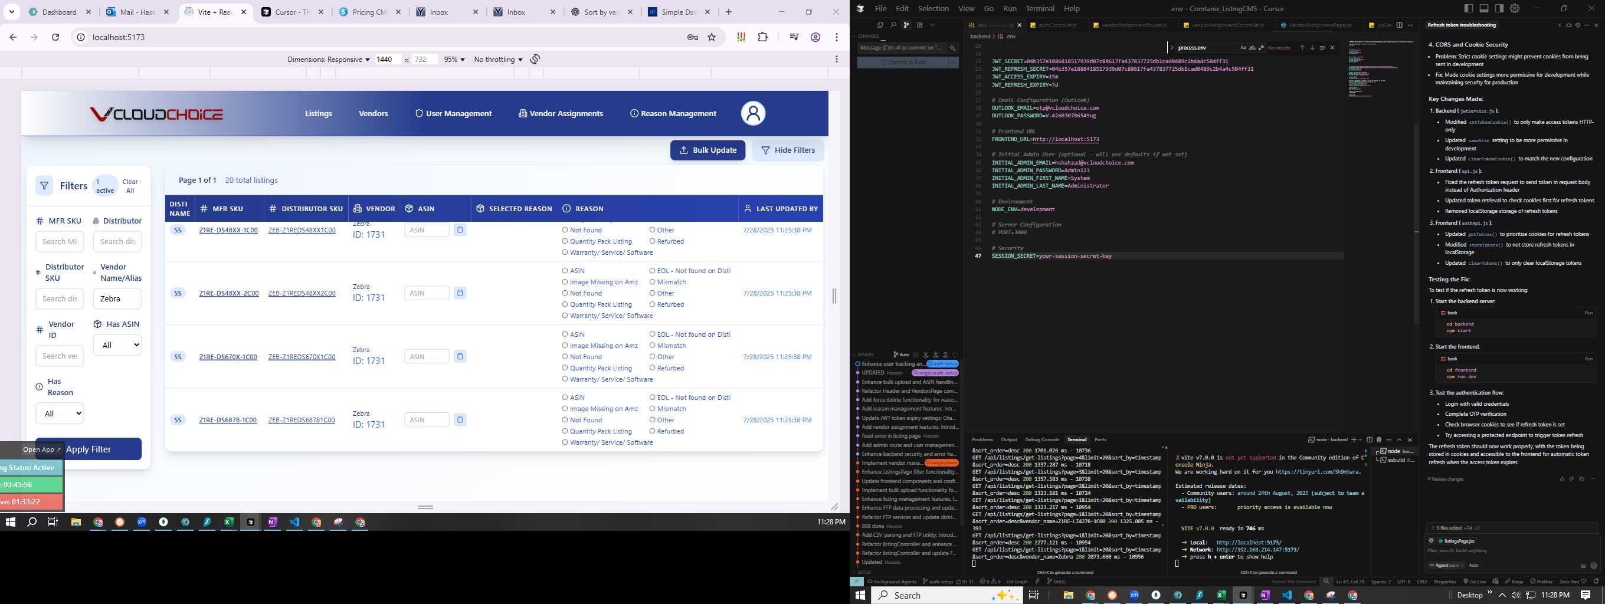Open Excel from the right taskbar

[1221, 595]
